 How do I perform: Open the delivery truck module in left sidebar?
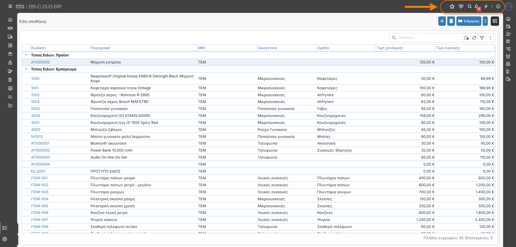[x=10, y=37]
